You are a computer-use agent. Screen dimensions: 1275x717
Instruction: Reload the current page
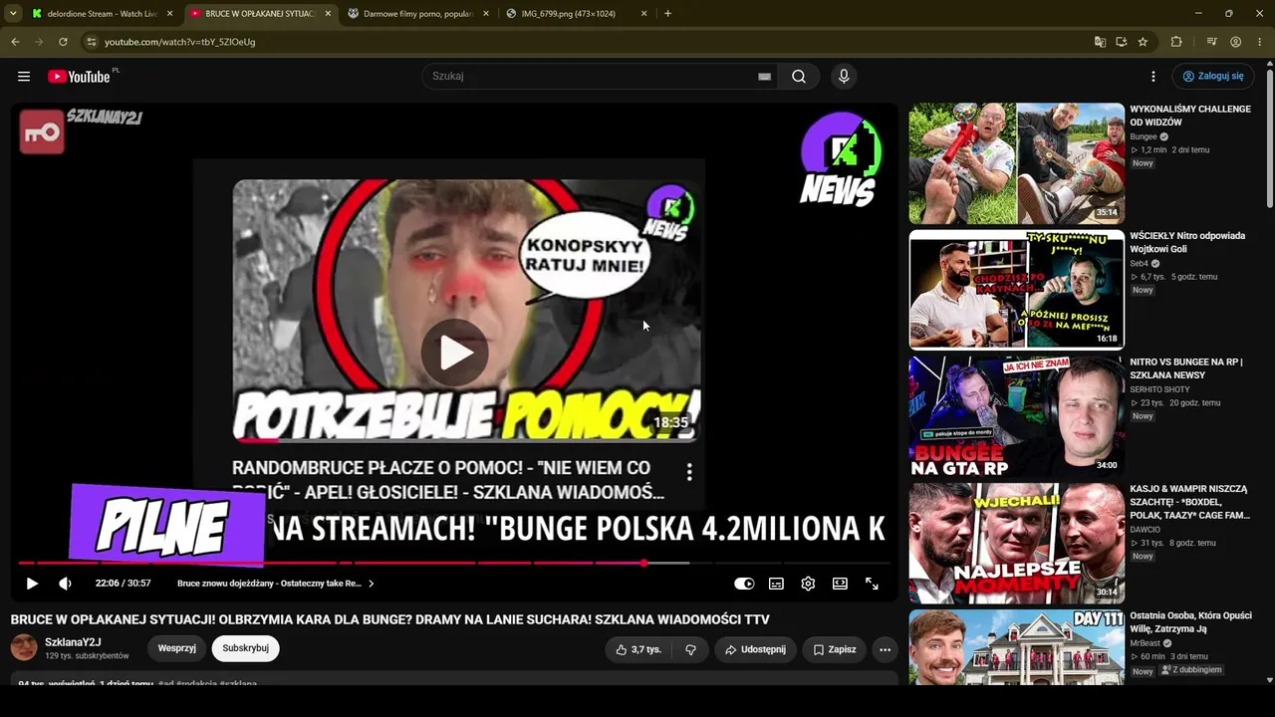click(63, 42)
